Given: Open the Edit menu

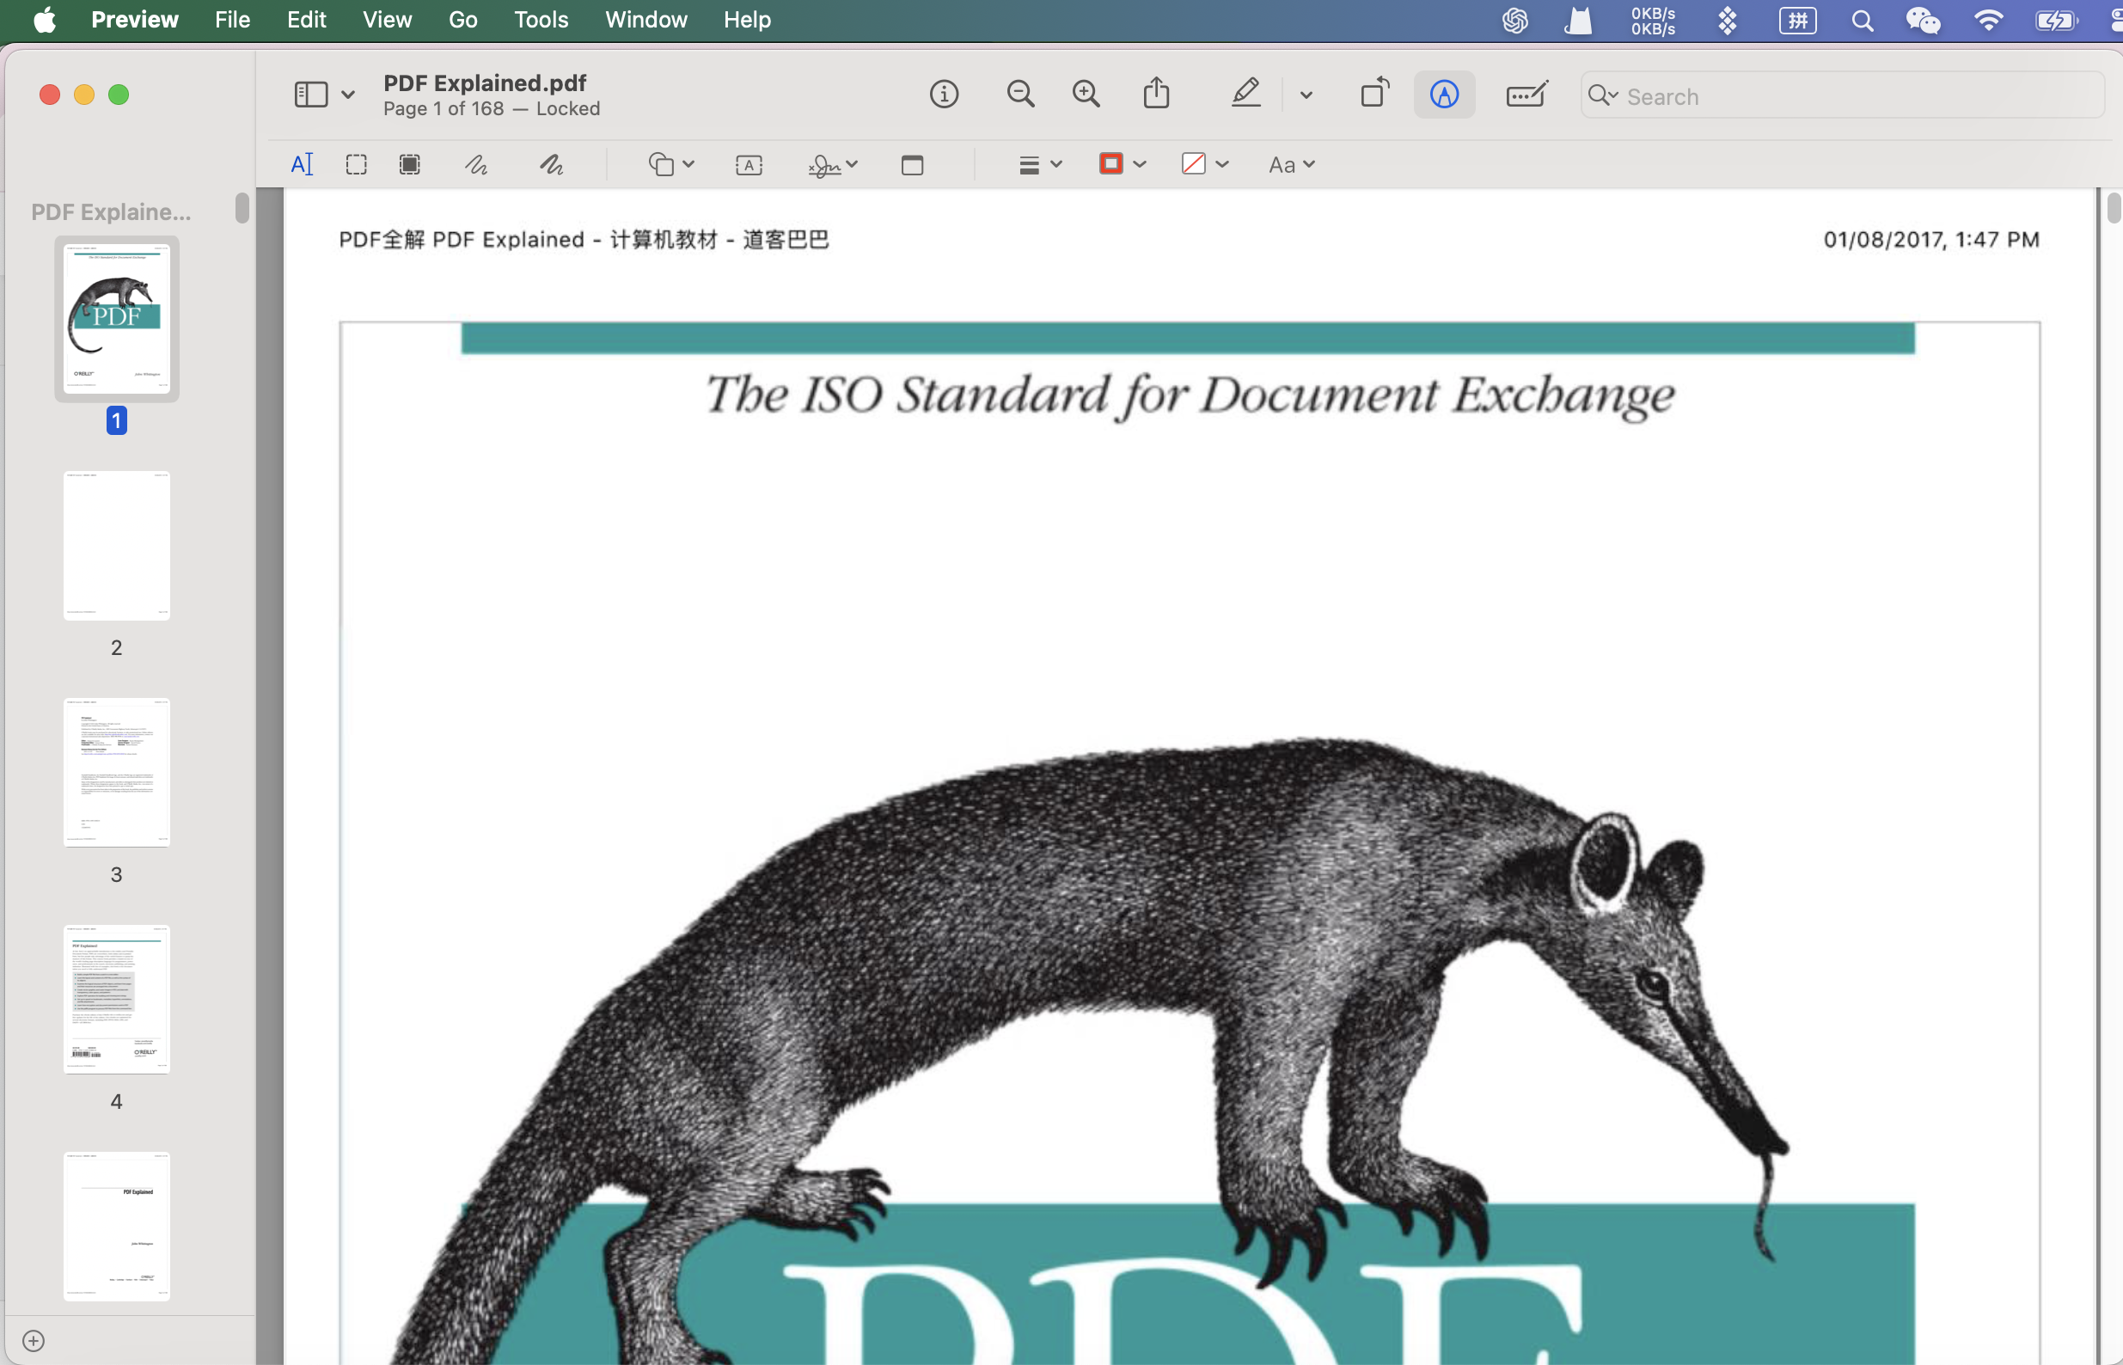Looking at the screenshot, I should coord(307,20).
